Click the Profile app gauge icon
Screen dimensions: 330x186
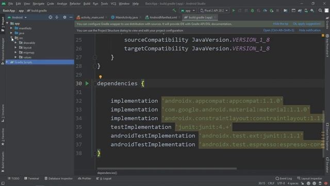[265, 10]
